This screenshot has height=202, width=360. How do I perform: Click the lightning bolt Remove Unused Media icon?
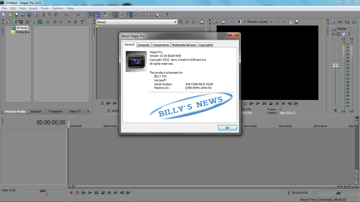pos(8,22)
